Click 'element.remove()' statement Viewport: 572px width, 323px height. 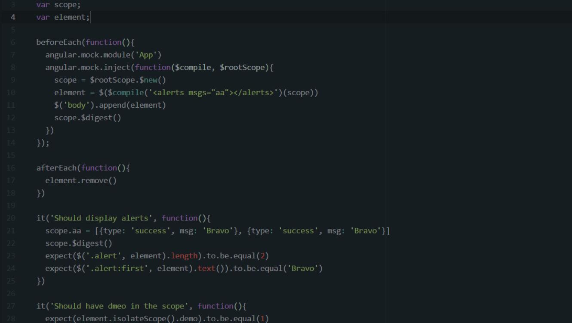pos(81,180)
